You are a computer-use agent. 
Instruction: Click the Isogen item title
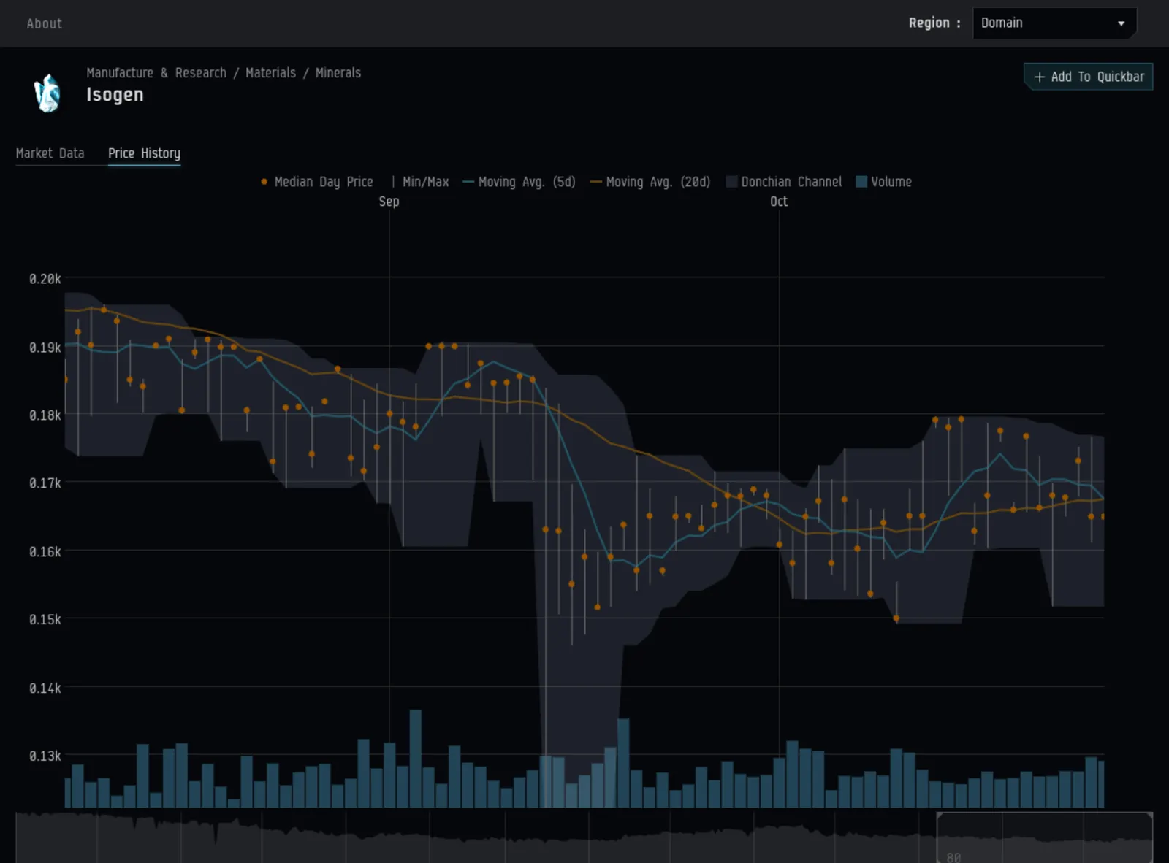(115, 95)
